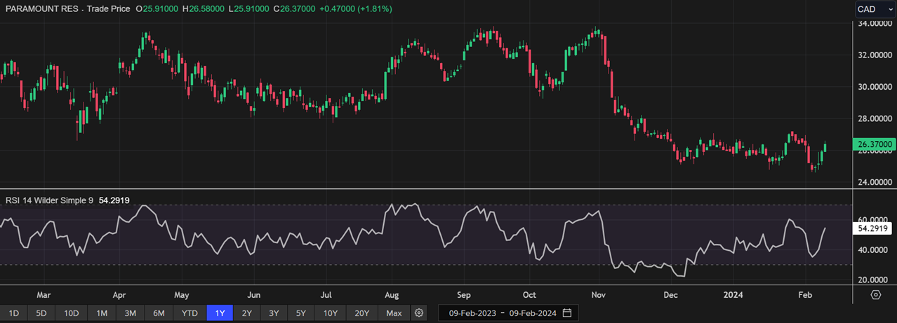Select the active 1Y time range
This screenshot has height=323, width=897.
220,312
